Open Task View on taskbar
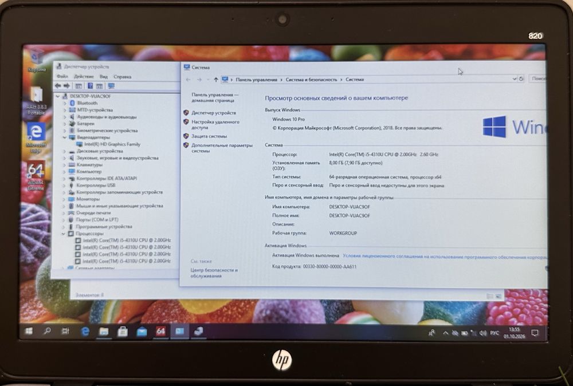The width and height of the screenshot is (573, 386). coord(65,331)
